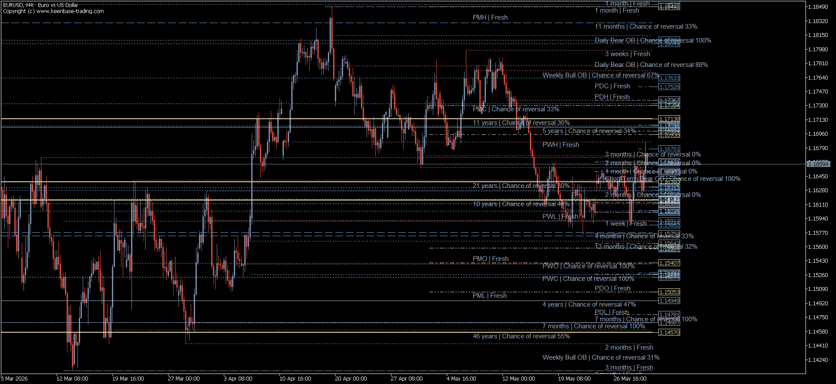Image resolution: width=836 pixels, height=384 pixels.
Task: Select the 1.17528 price tag box
Action: [x=669, y=87]
